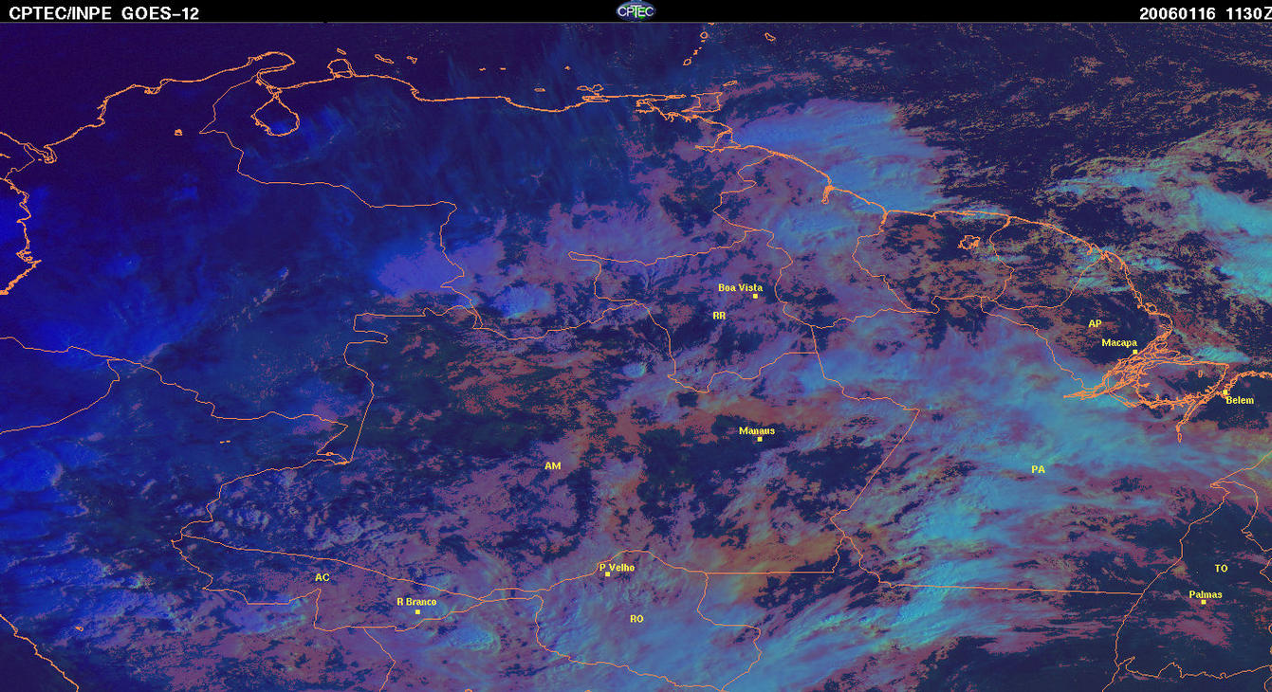Screen dimensions: 1272x692
Task: Click the "R Branco" city label
Action: pos(416,602)
